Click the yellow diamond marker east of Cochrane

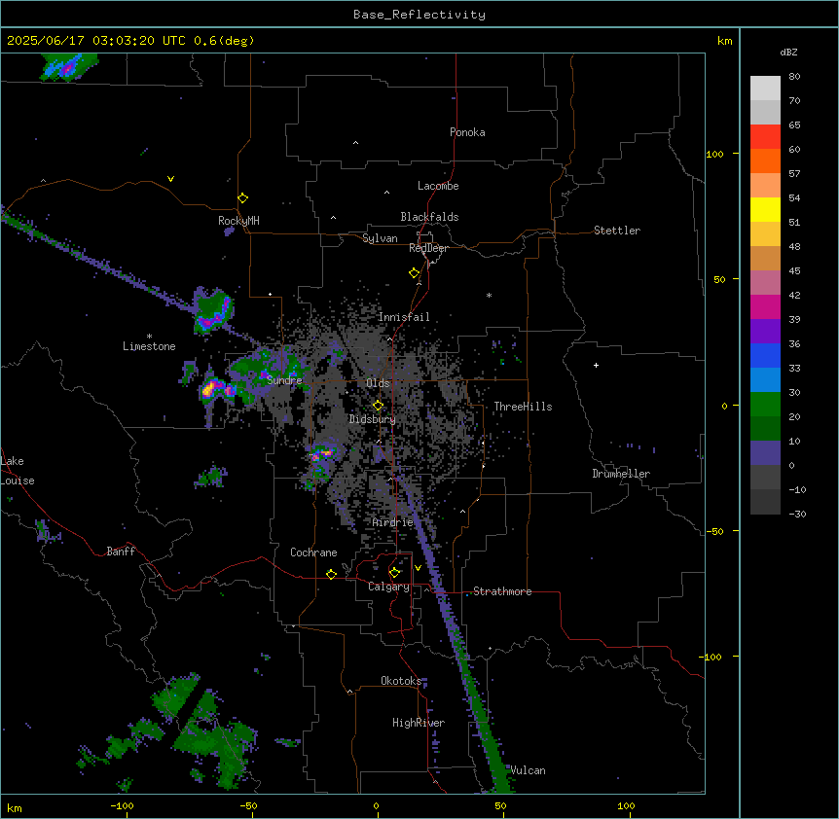coord(331,574)
